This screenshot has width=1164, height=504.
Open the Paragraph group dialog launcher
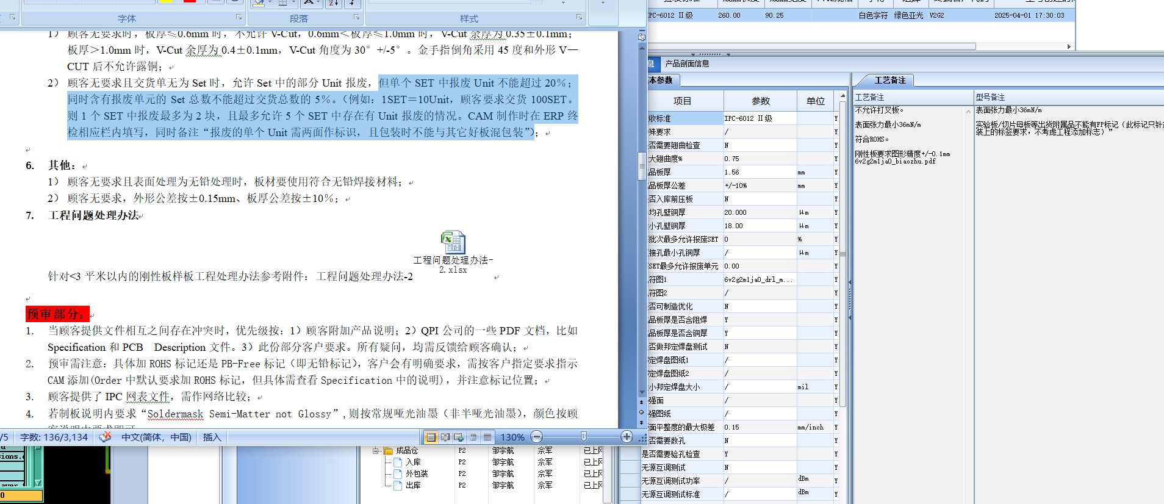pyautogui.click(x=356, y=17)
